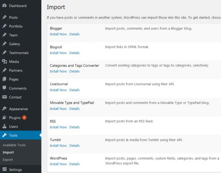Install the RSS importer now

pos(58,127)
